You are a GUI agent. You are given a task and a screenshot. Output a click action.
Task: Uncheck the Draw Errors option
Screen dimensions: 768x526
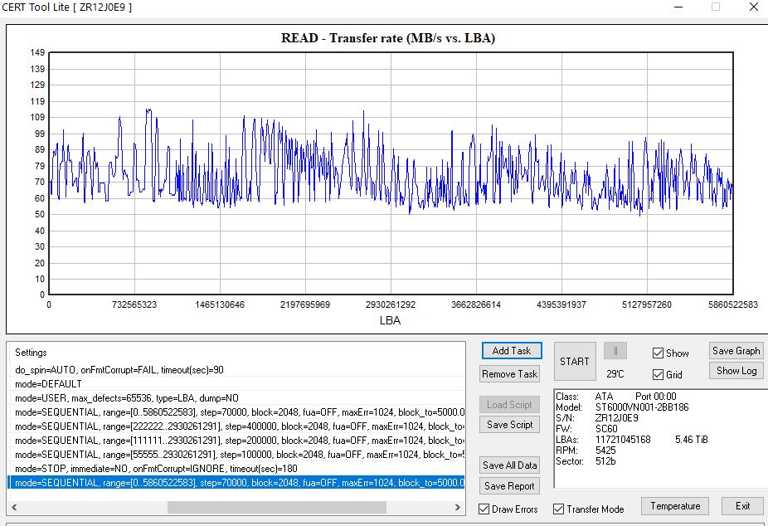tap(485, 509)
